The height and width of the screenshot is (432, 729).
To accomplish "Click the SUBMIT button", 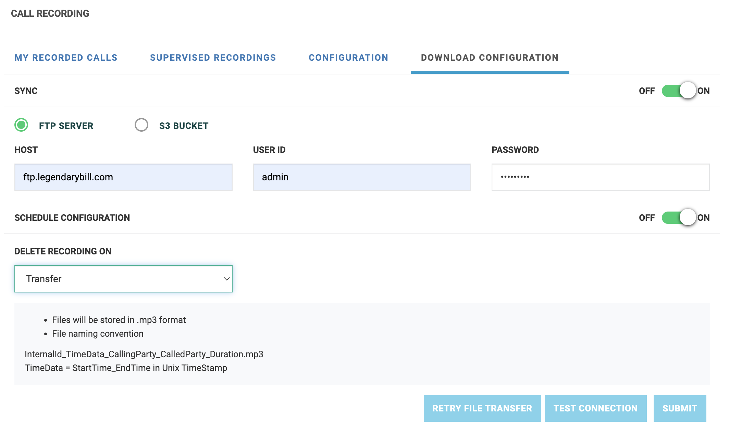I will click(680, 408).
